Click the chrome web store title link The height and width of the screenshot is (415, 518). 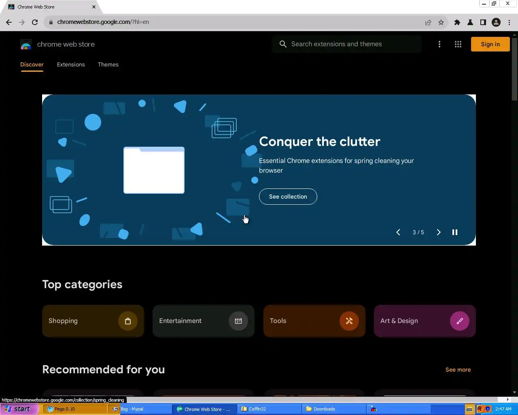click(x=66, y=45)
